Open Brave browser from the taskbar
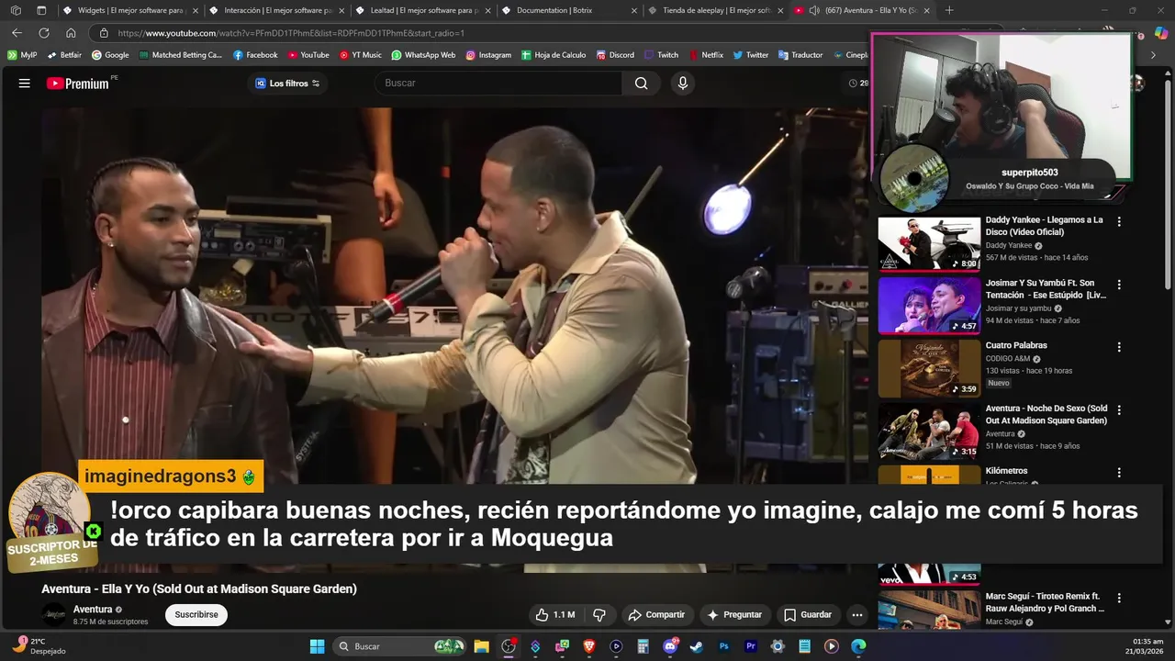The width and height of the screenshot is (1175, 661). coord(589,646)
